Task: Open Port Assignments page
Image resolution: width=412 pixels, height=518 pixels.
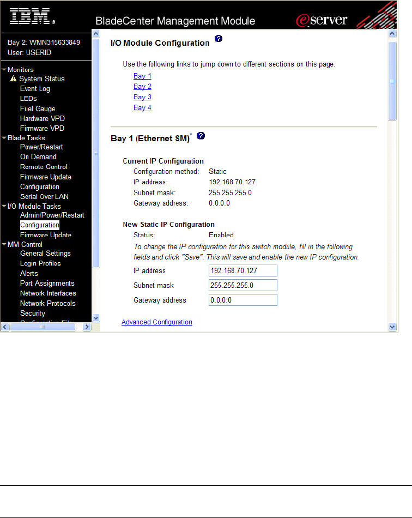Action: coord(47,283)
